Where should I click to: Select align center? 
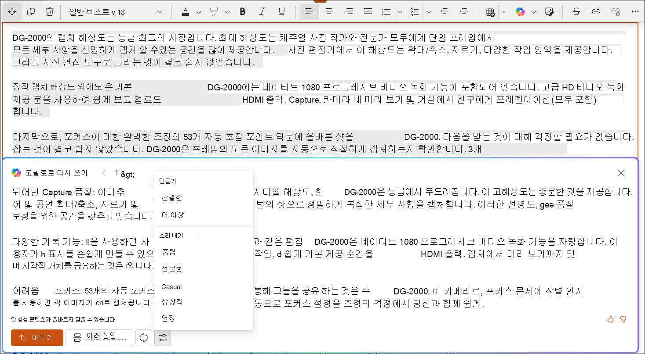pos(328,12)
